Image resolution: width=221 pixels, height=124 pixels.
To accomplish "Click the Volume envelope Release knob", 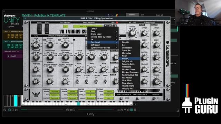I will [156, 69].
